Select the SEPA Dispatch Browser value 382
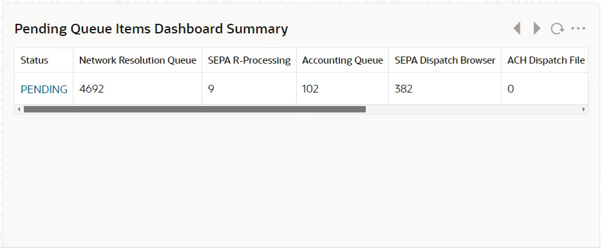This screenshot has height=248, width=602. tap(404, 89)
